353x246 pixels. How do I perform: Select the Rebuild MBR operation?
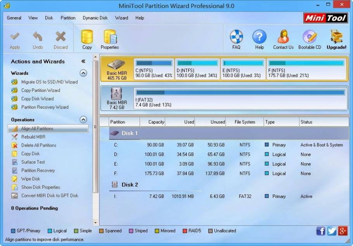coord(34,137)
